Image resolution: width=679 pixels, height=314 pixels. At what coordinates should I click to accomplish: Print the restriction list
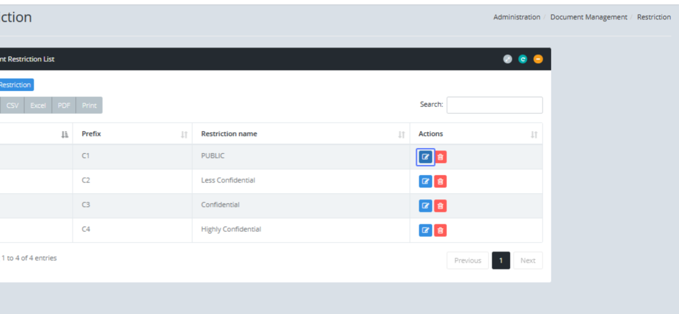89,106
